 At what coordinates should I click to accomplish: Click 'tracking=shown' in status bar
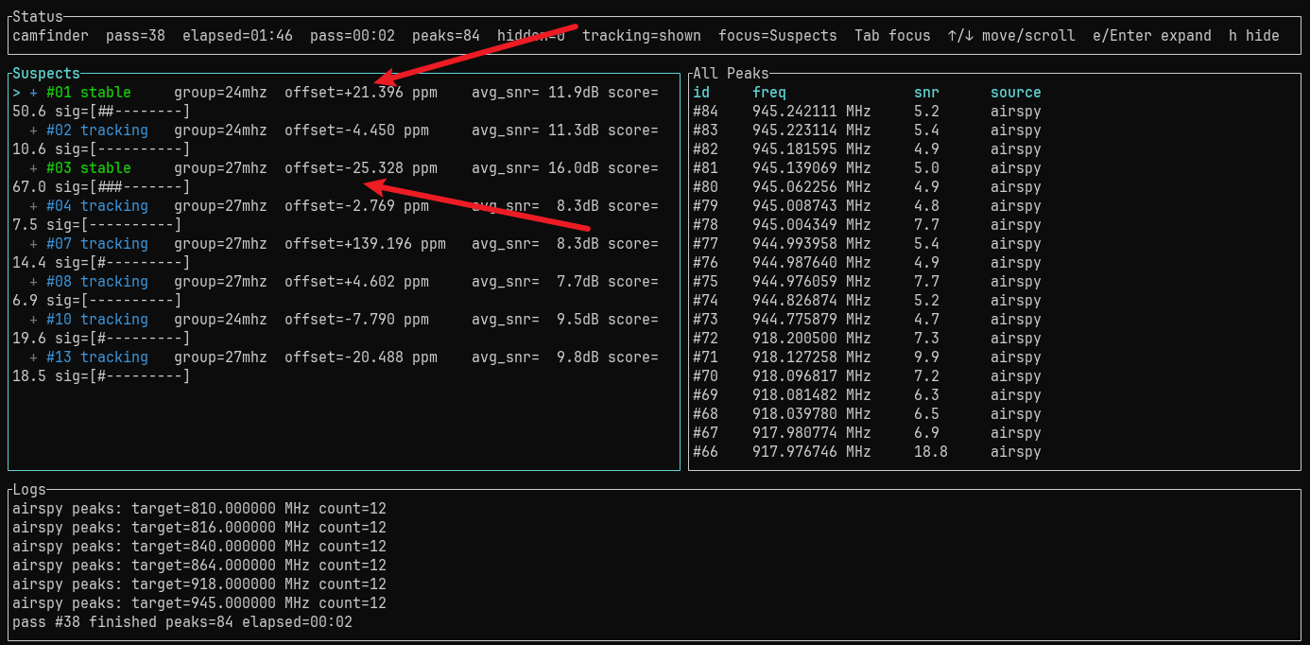coord(642,36)
